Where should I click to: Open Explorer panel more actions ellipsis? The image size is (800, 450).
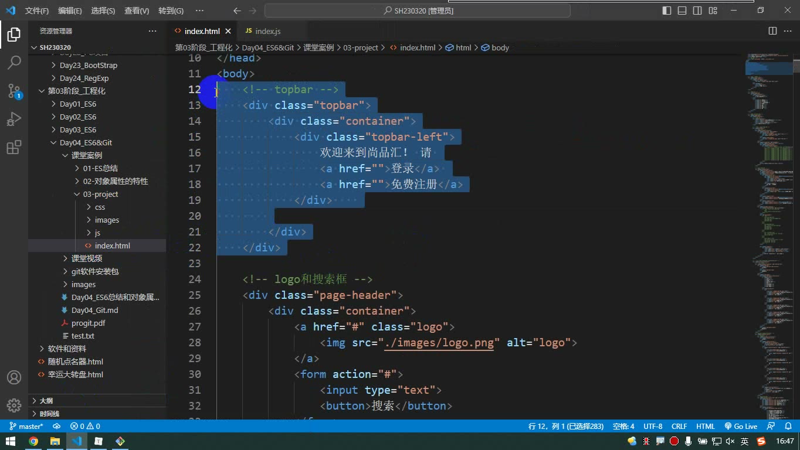(152, 31)
